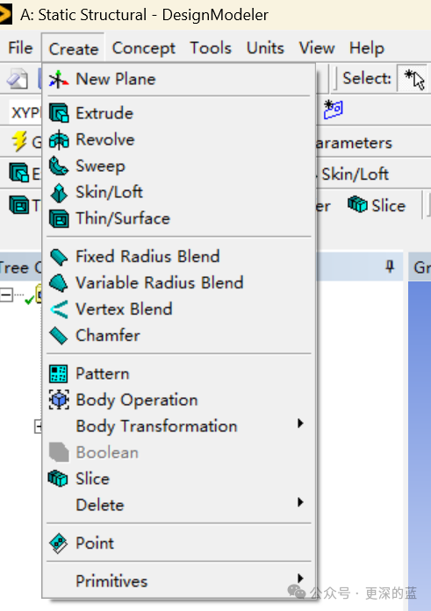
Task: Click the Revolve icon in Create menu
Action: click(x=59, y=140)
